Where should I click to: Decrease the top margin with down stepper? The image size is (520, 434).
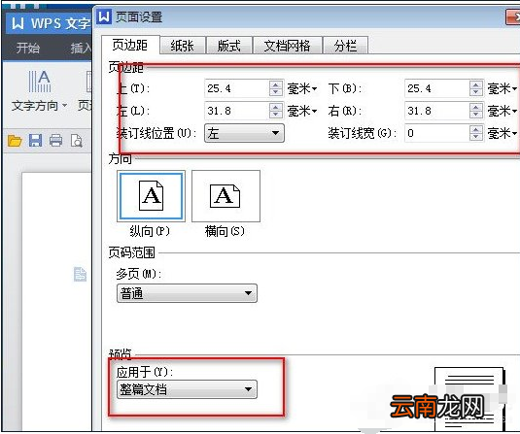(276, 92)
